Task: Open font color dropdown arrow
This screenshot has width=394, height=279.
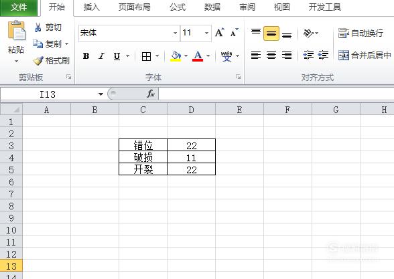Action: click(208, 56)
